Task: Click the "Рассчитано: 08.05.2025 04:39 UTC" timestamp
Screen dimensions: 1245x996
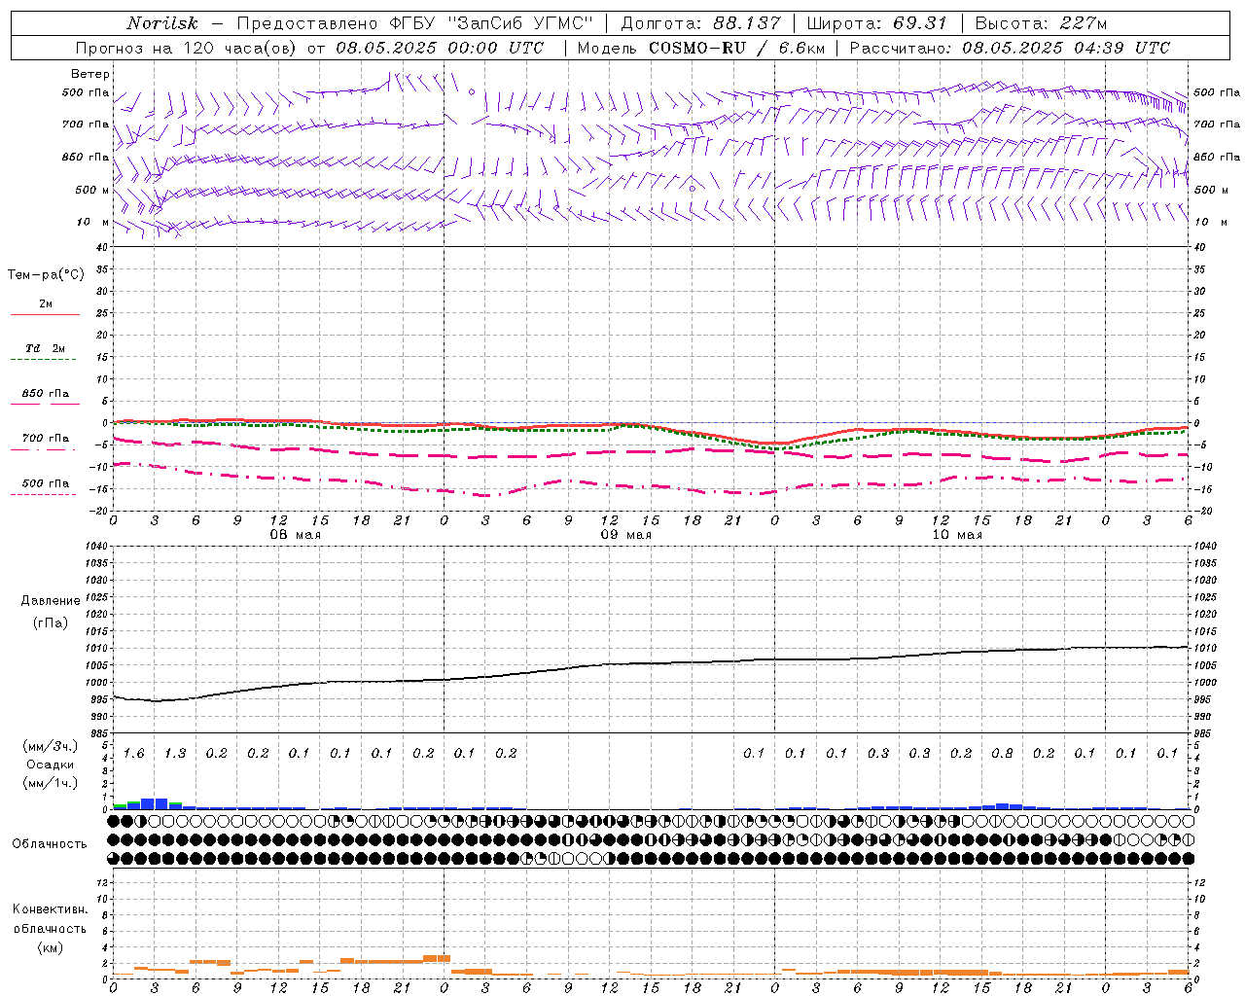Action: coord(1010,48)
